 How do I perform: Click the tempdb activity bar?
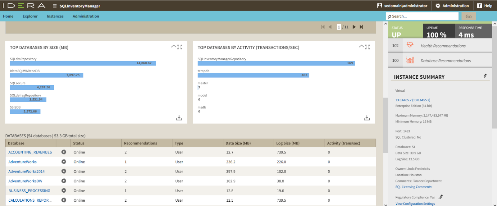coord(253,75)
